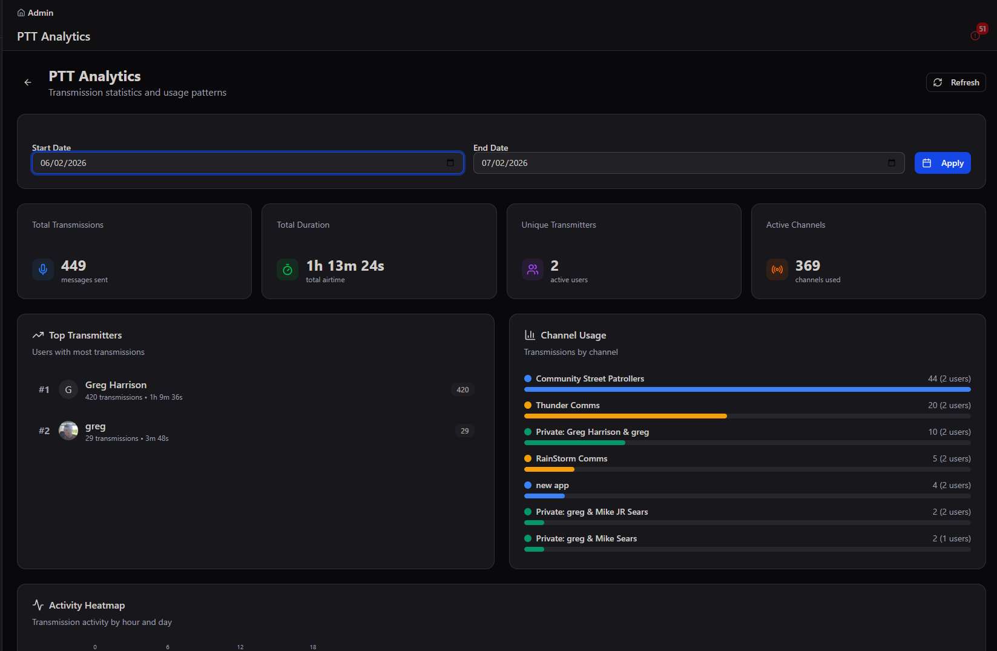Click the Admin home breadcrumb icon
Image resolution: width=997 pixels, height=651 pixels.
tap(21, 13)
